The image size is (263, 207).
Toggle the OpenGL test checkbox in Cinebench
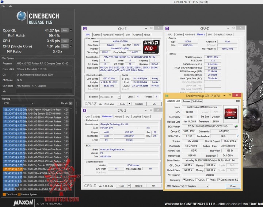point(71,30)
